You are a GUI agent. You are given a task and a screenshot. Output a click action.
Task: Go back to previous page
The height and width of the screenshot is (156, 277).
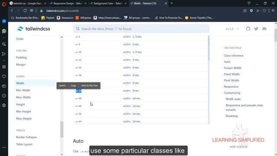pyautogui.click(x=12, y=10)
